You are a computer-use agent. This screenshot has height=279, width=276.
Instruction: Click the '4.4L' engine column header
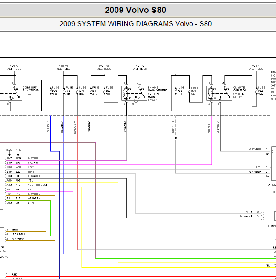click(x=18, y=150)
